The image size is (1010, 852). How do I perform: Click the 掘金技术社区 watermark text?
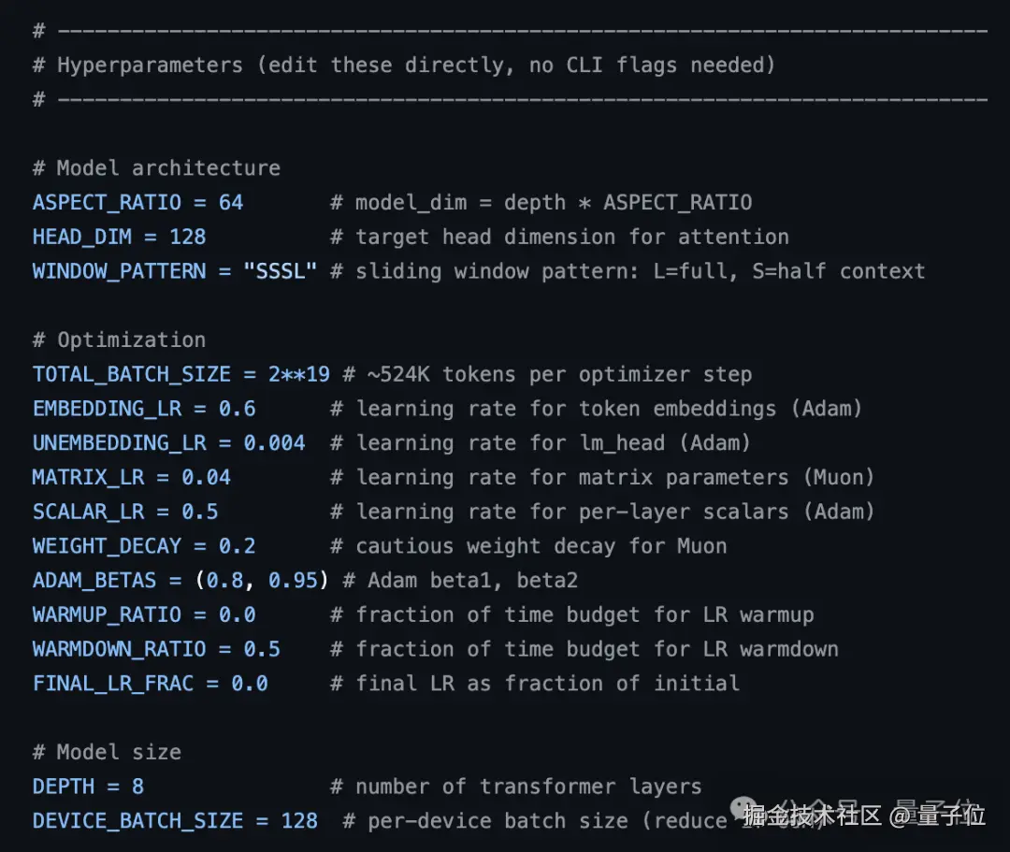coord(812,816)
